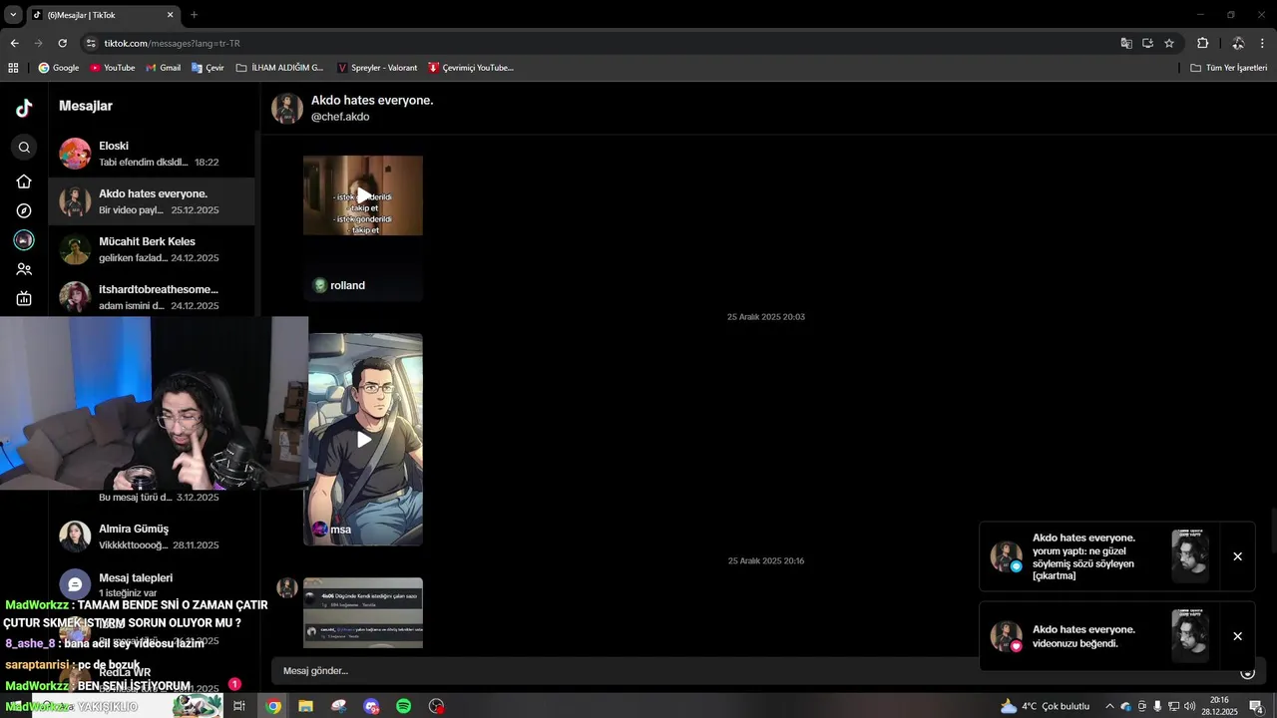Open the search icon in TikTok sidebar

point(24,148)
